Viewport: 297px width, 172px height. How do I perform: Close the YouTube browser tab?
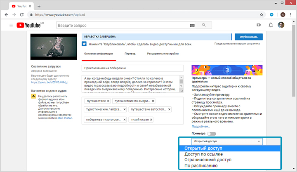coord(30,6)
